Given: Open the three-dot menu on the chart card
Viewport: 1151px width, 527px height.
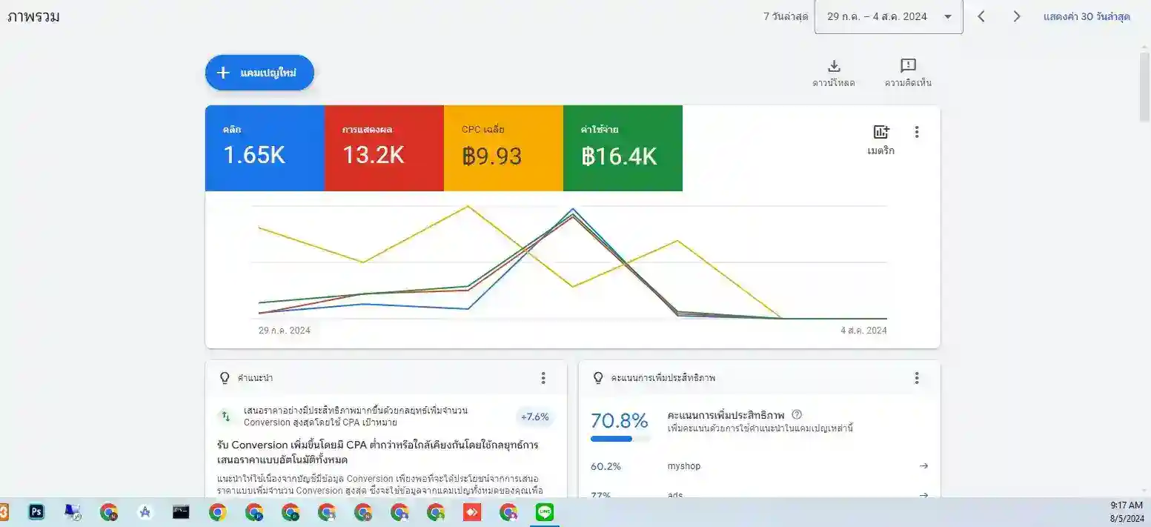Looking at the screenshot, I should pyautogui.click(x=917, y=131).
